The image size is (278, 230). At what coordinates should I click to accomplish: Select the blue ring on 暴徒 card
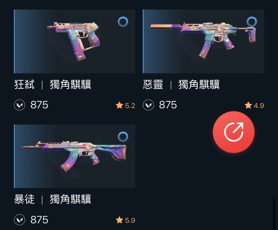[x=123, y=137]
